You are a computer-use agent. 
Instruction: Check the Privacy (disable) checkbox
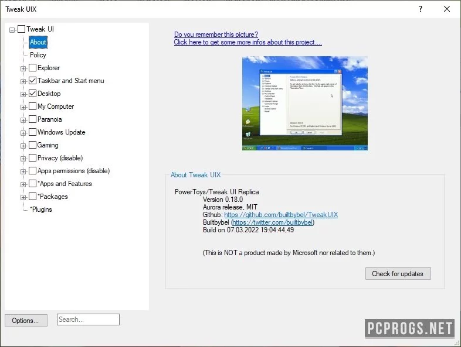click(33, 158)
